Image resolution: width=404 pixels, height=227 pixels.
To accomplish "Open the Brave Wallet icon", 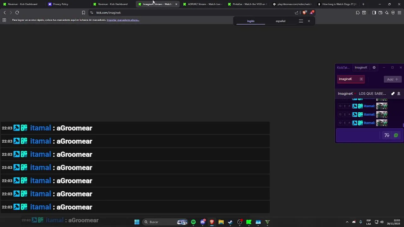I will point(380,13).
